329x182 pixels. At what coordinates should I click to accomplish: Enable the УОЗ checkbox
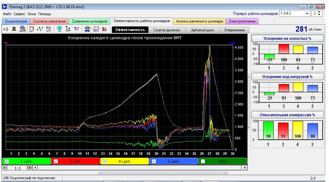[x=203, y=161]
